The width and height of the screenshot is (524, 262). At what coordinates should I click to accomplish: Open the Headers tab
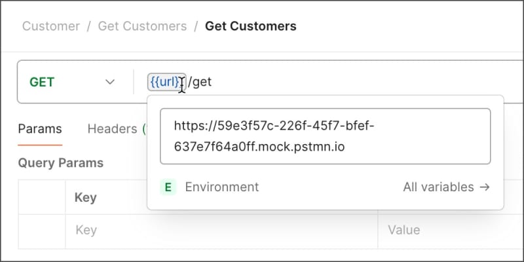click(x=112, y=129)
